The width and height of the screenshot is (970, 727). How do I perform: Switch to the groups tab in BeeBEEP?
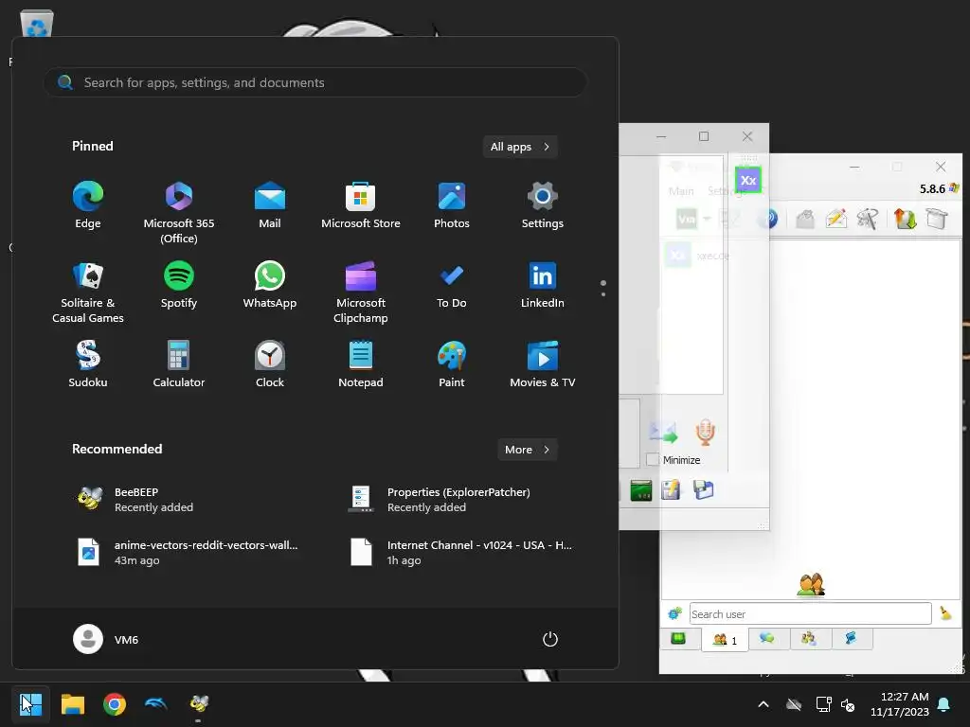pos(809,639)
